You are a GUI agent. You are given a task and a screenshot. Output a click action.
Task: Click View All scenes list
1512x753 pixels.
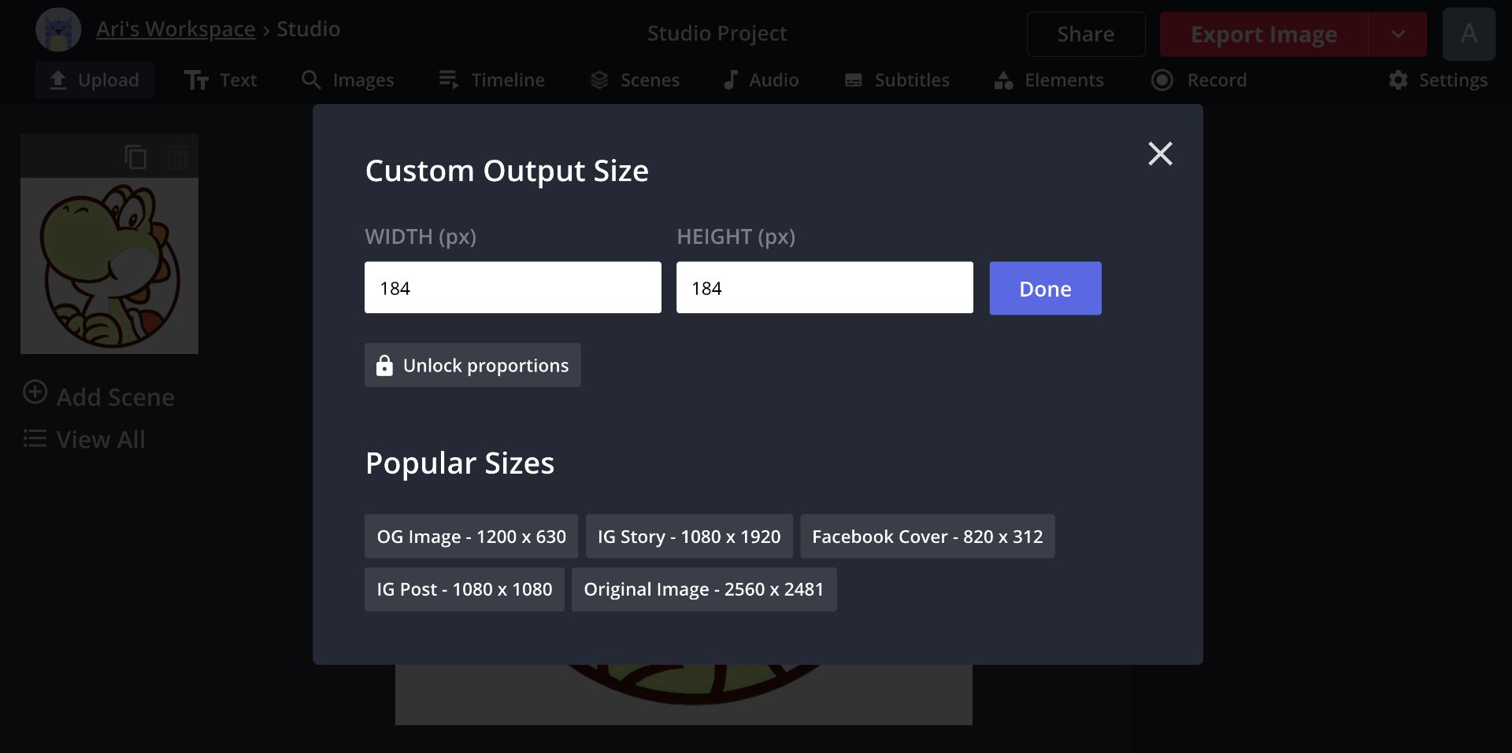[85, 439]
